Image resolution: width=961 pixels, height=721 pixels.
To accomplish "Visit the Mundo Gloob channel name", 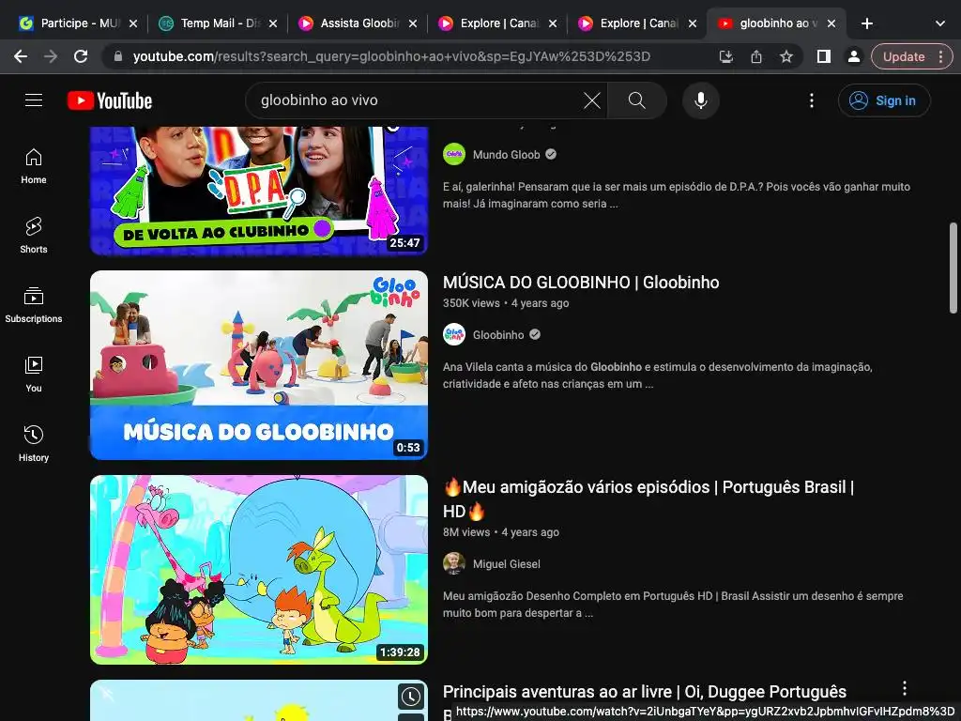I will tap(506, 155).
